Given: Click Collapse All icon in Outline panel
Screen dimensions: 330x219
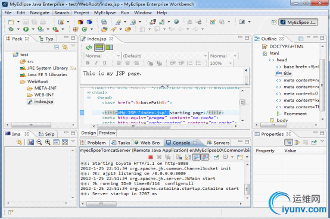Looking at the screenshot, I should click(301, 39).
